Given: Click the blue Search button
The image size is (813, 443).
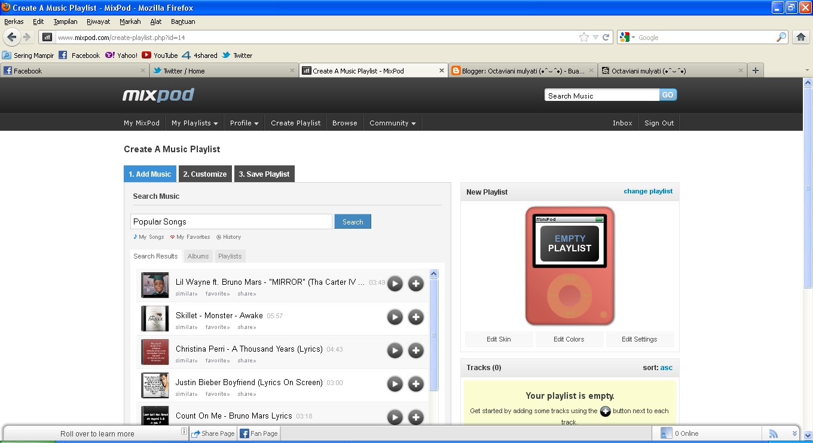Looking at the screenshot, I should tap(353, 221).
